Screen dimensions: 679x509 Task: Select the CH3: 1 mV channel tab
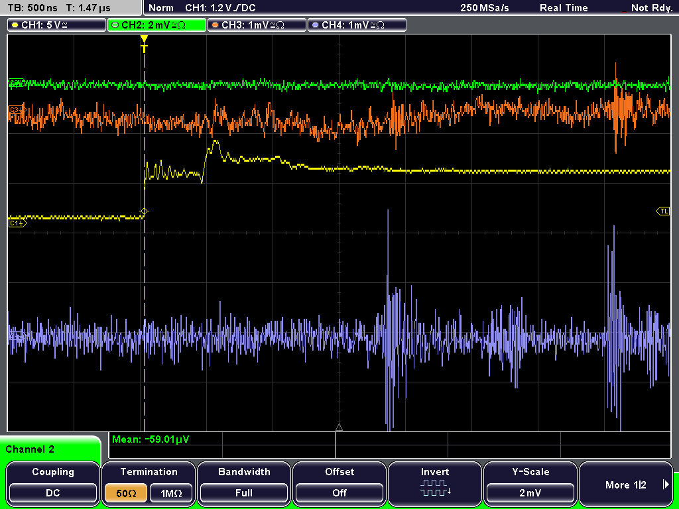coord(257,25)
